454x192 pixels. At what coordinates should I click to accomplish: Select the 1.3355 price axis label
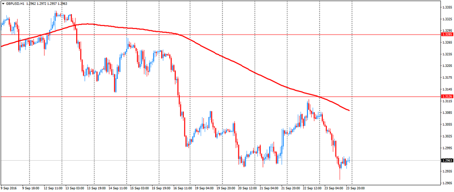tap(447, 7)
